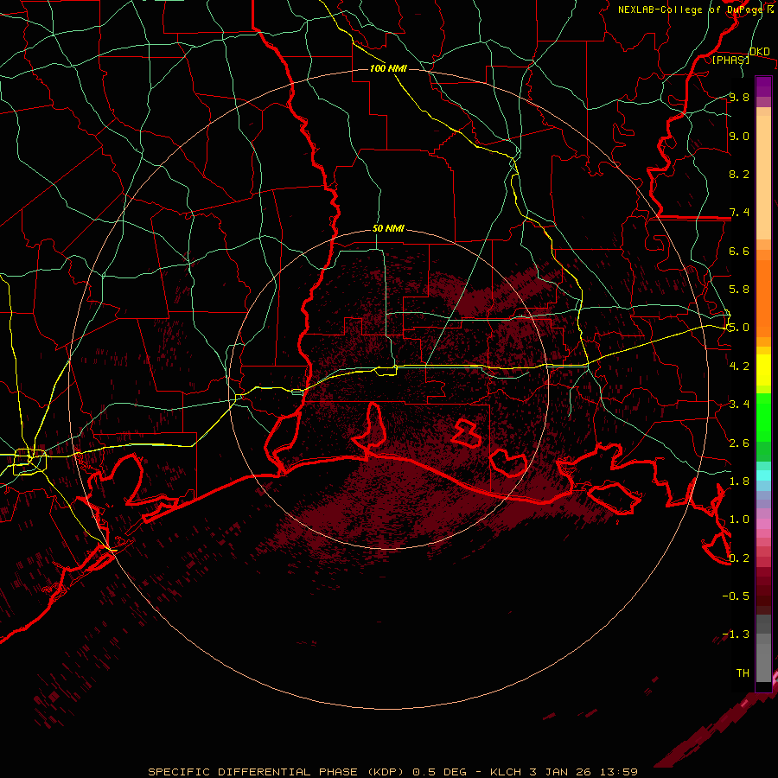This screenshot has height=778, width=778.
Task: Click the 1.0 value on the color scale
Action: click(739, 519)
